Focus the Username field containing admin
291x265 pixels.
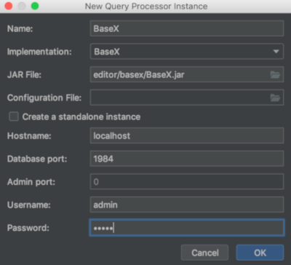coord(187,205)
